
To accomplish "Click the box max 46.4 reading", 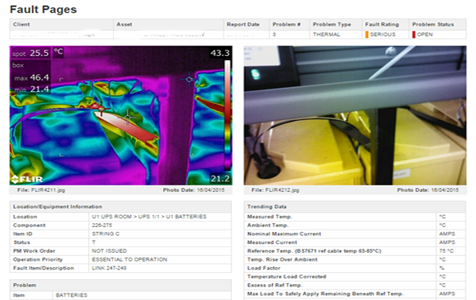I will [31, 78].
